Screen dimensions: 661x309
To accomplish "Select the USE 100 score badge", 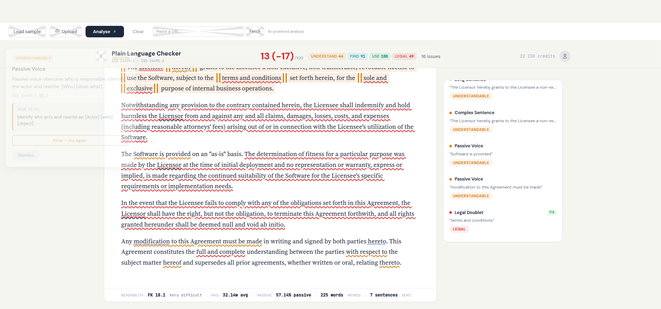I will [380, 56].
